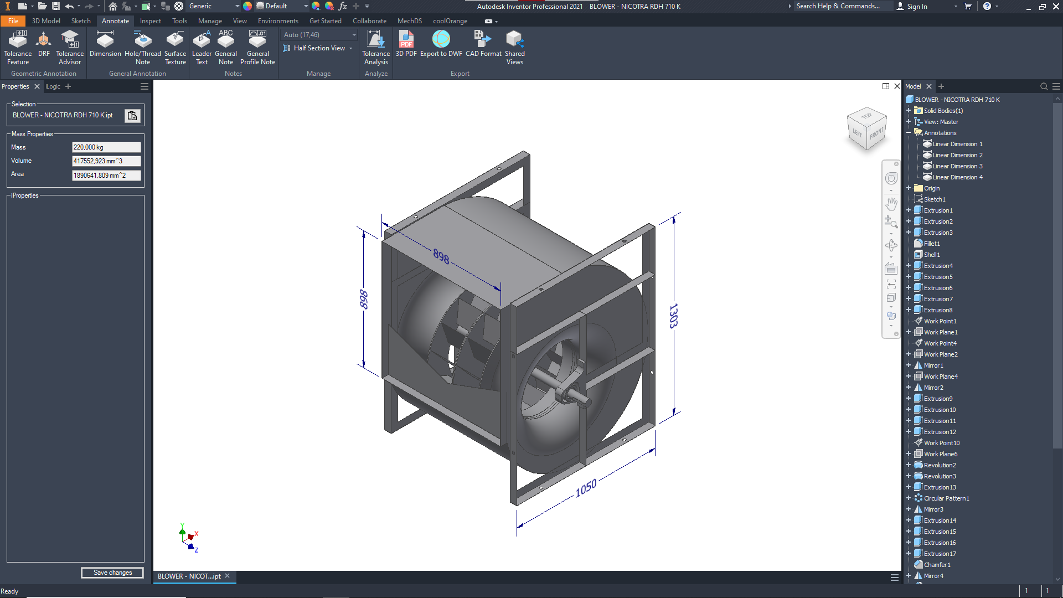
Task: Click the ViewCube FRONT face
Action: coord(876,133)
